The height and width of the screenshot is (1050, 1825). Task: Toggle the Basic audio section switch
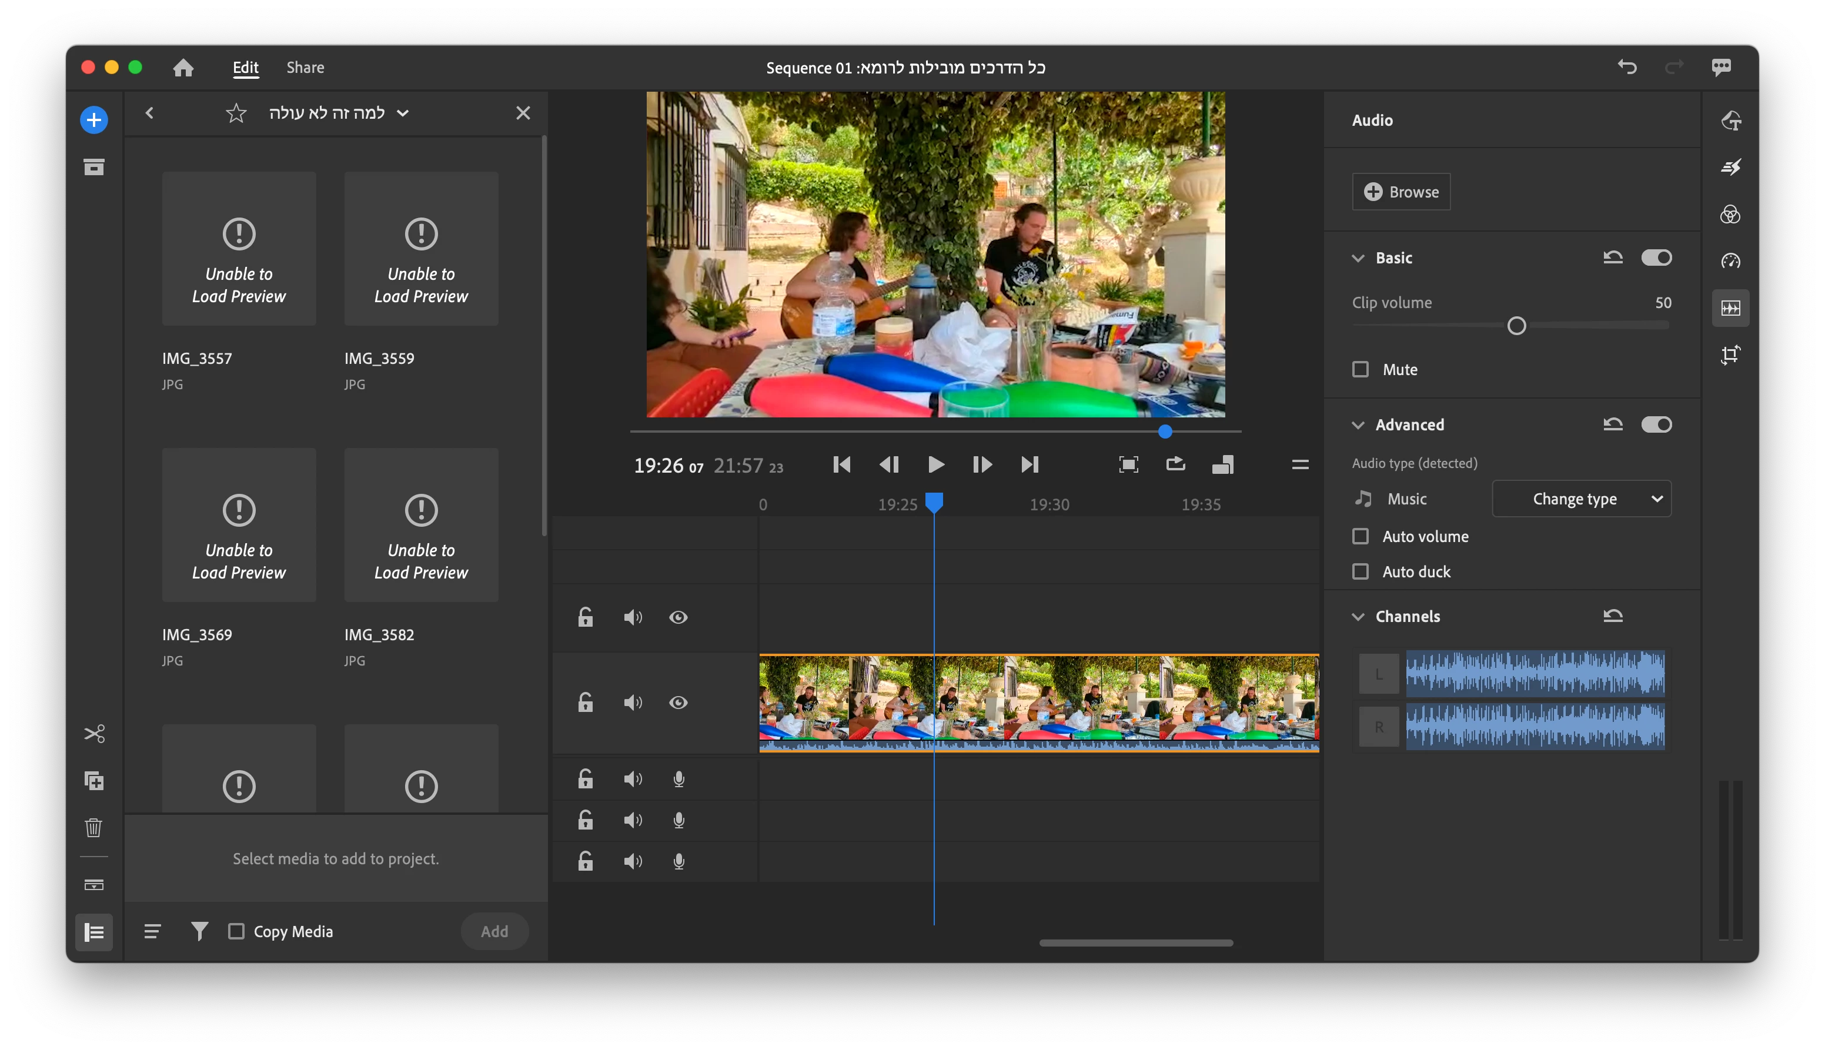pos(1656,258)
